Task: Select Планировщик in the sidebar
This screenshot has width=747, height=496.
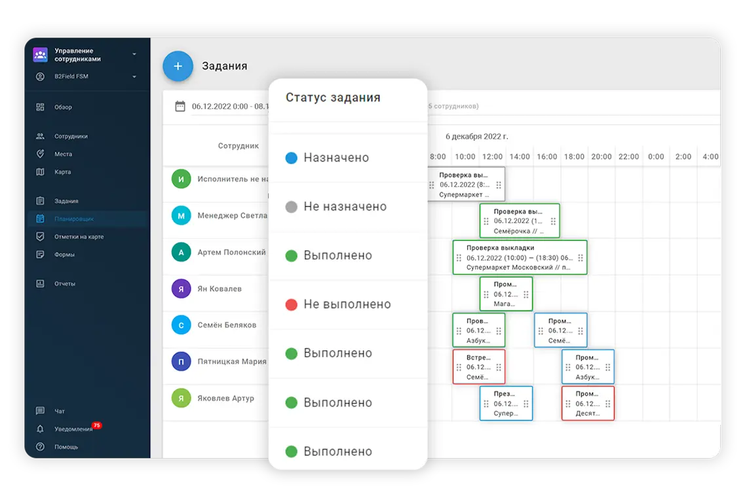Action: point(73,219)
